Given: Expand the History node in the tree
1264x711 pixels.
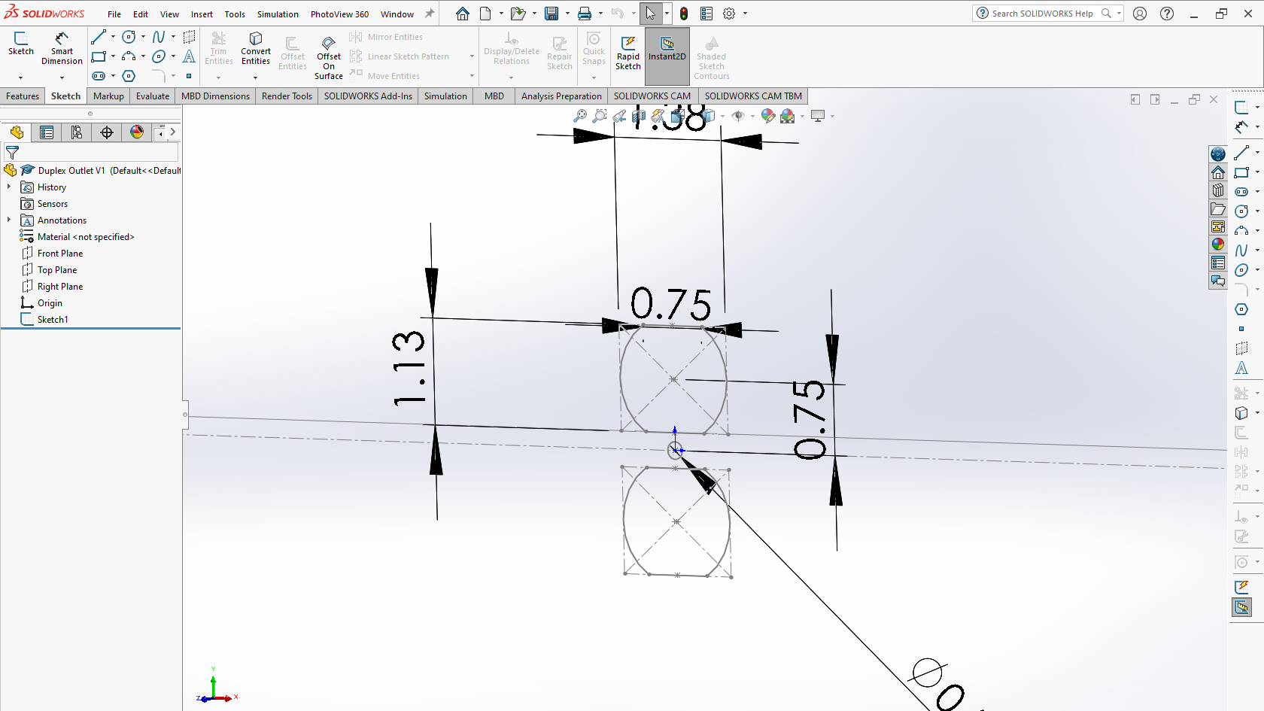Looking at the screenshot, I should (9, 187).
